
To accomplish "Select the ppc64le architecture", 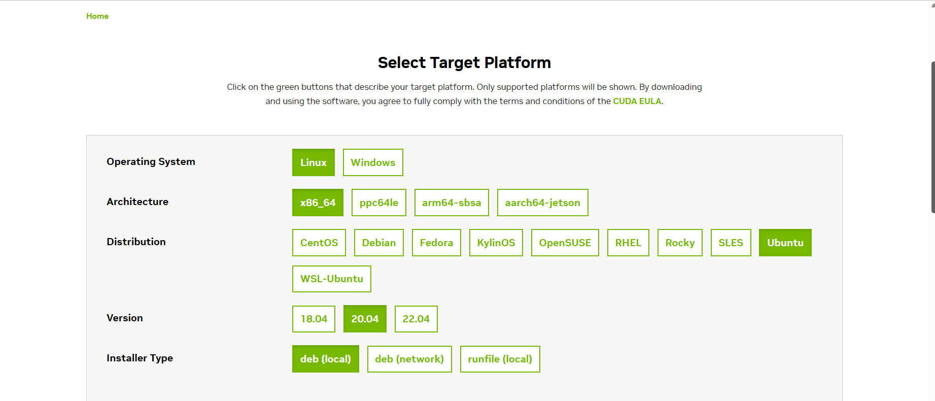I will pos(378,203).
